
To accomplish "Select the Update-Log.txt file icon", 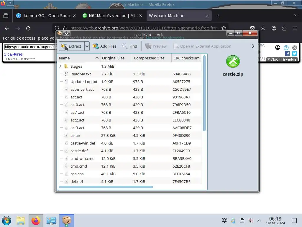I will tap(66, 82).
